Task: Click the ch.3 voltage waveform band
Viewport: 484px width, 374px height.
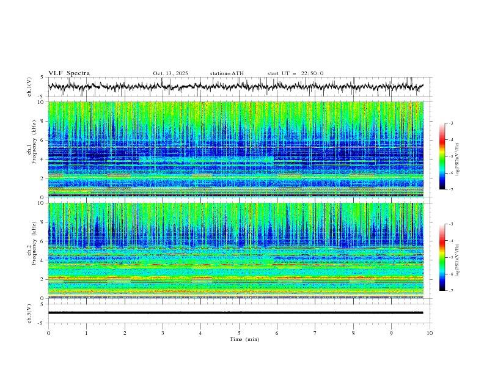Action: pyautogui.click(x=235, y=313)
